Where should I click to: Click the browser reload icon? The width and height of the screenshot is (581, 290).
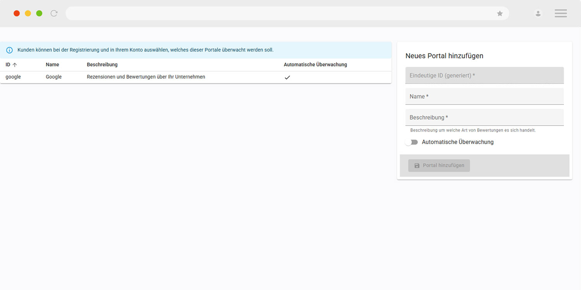[x=54, y=14]
